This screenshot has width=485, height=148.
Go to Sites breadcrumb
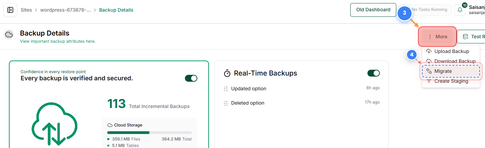(x=26, y=10)
